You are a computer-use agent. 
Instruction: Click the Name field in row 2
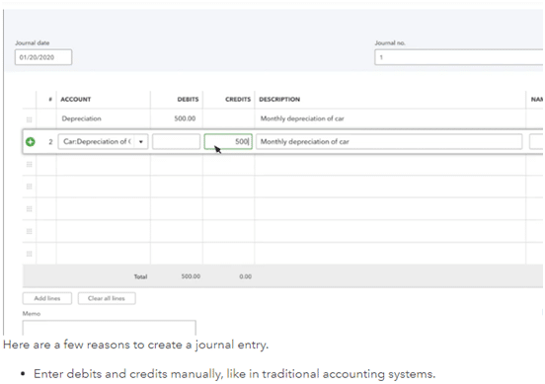pyautogui.click(x=536, y=142)
